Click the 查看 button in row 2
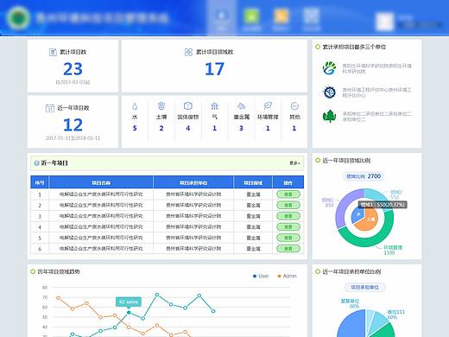 pyautogui.click(x=288, y=205)
